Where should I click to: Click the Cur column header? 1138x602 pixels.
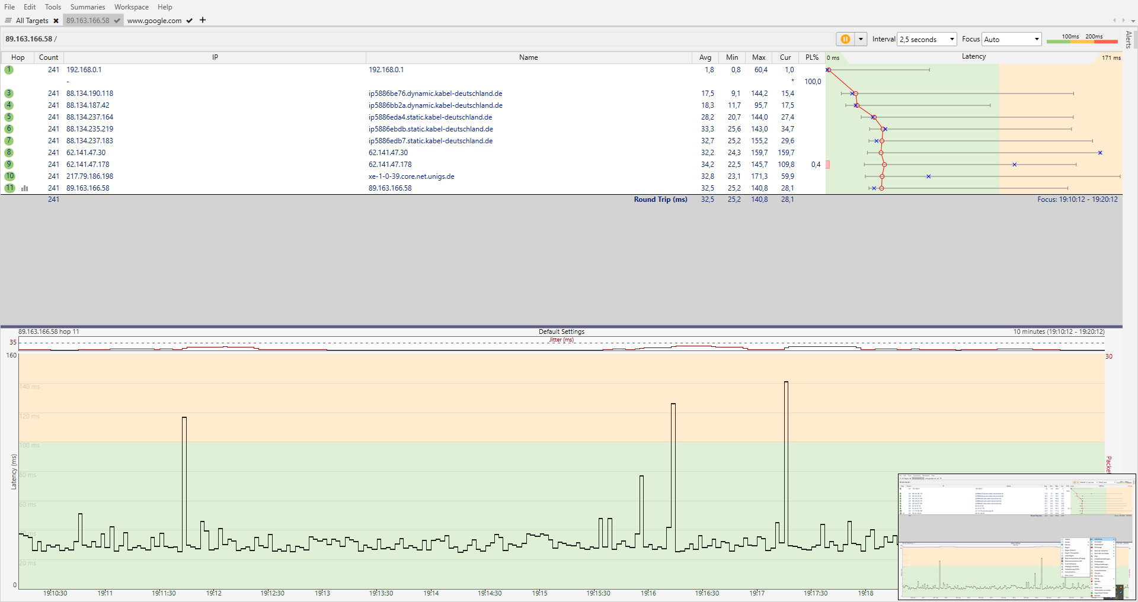point(785,57)
